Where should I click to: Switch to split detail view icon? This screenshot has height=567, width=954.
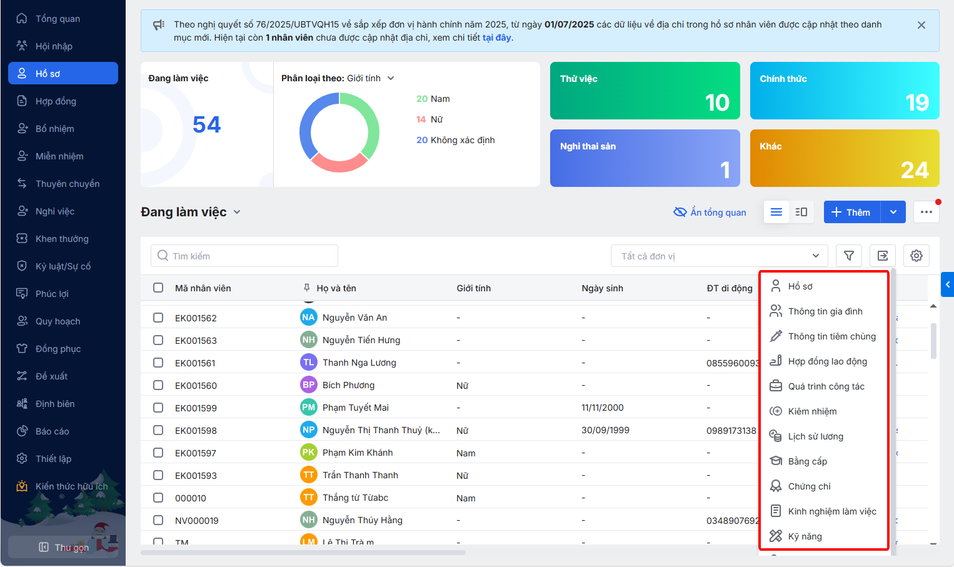[801, 212]
